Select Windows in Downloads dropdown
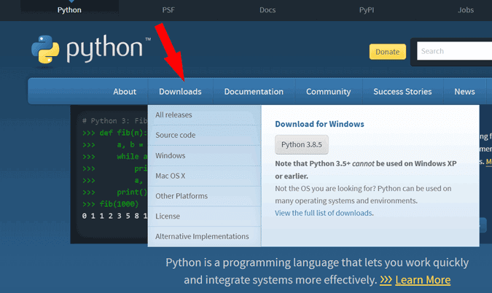The width and height of the screenshot is (492, 293). (204, 155)
